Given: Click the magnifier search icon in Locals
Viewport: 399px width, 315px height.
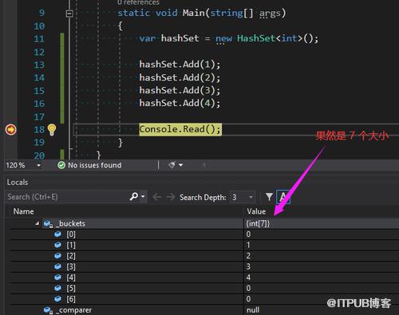Looking at the screenshot, I should click(x=134, y=197).
